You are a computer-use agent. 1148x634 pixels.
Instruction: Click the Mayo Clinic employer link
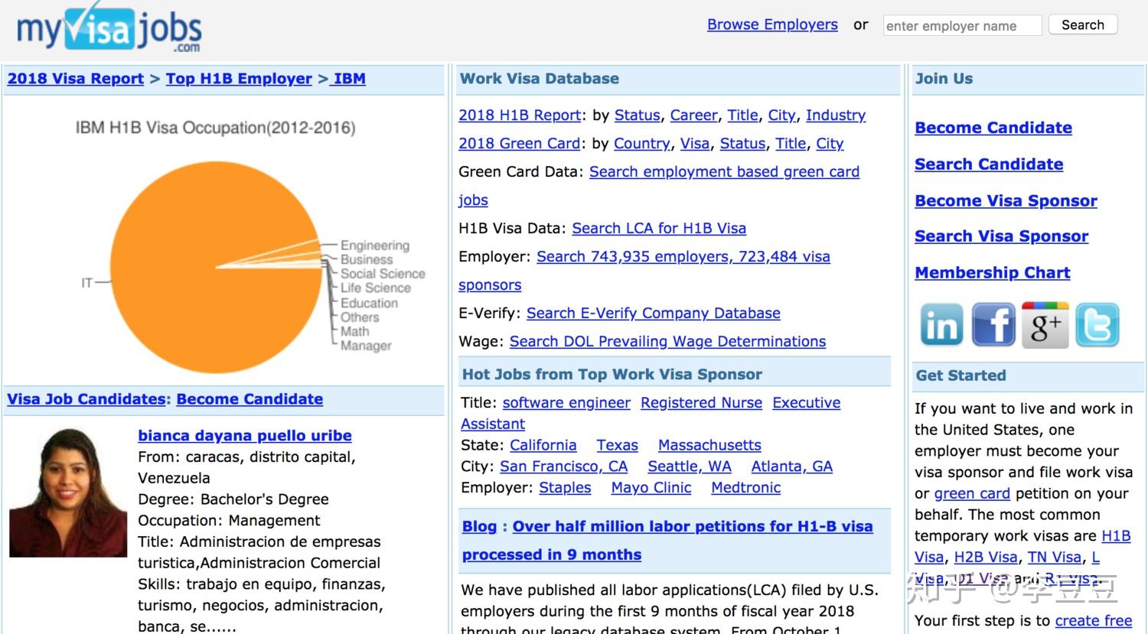pos(651,487)
